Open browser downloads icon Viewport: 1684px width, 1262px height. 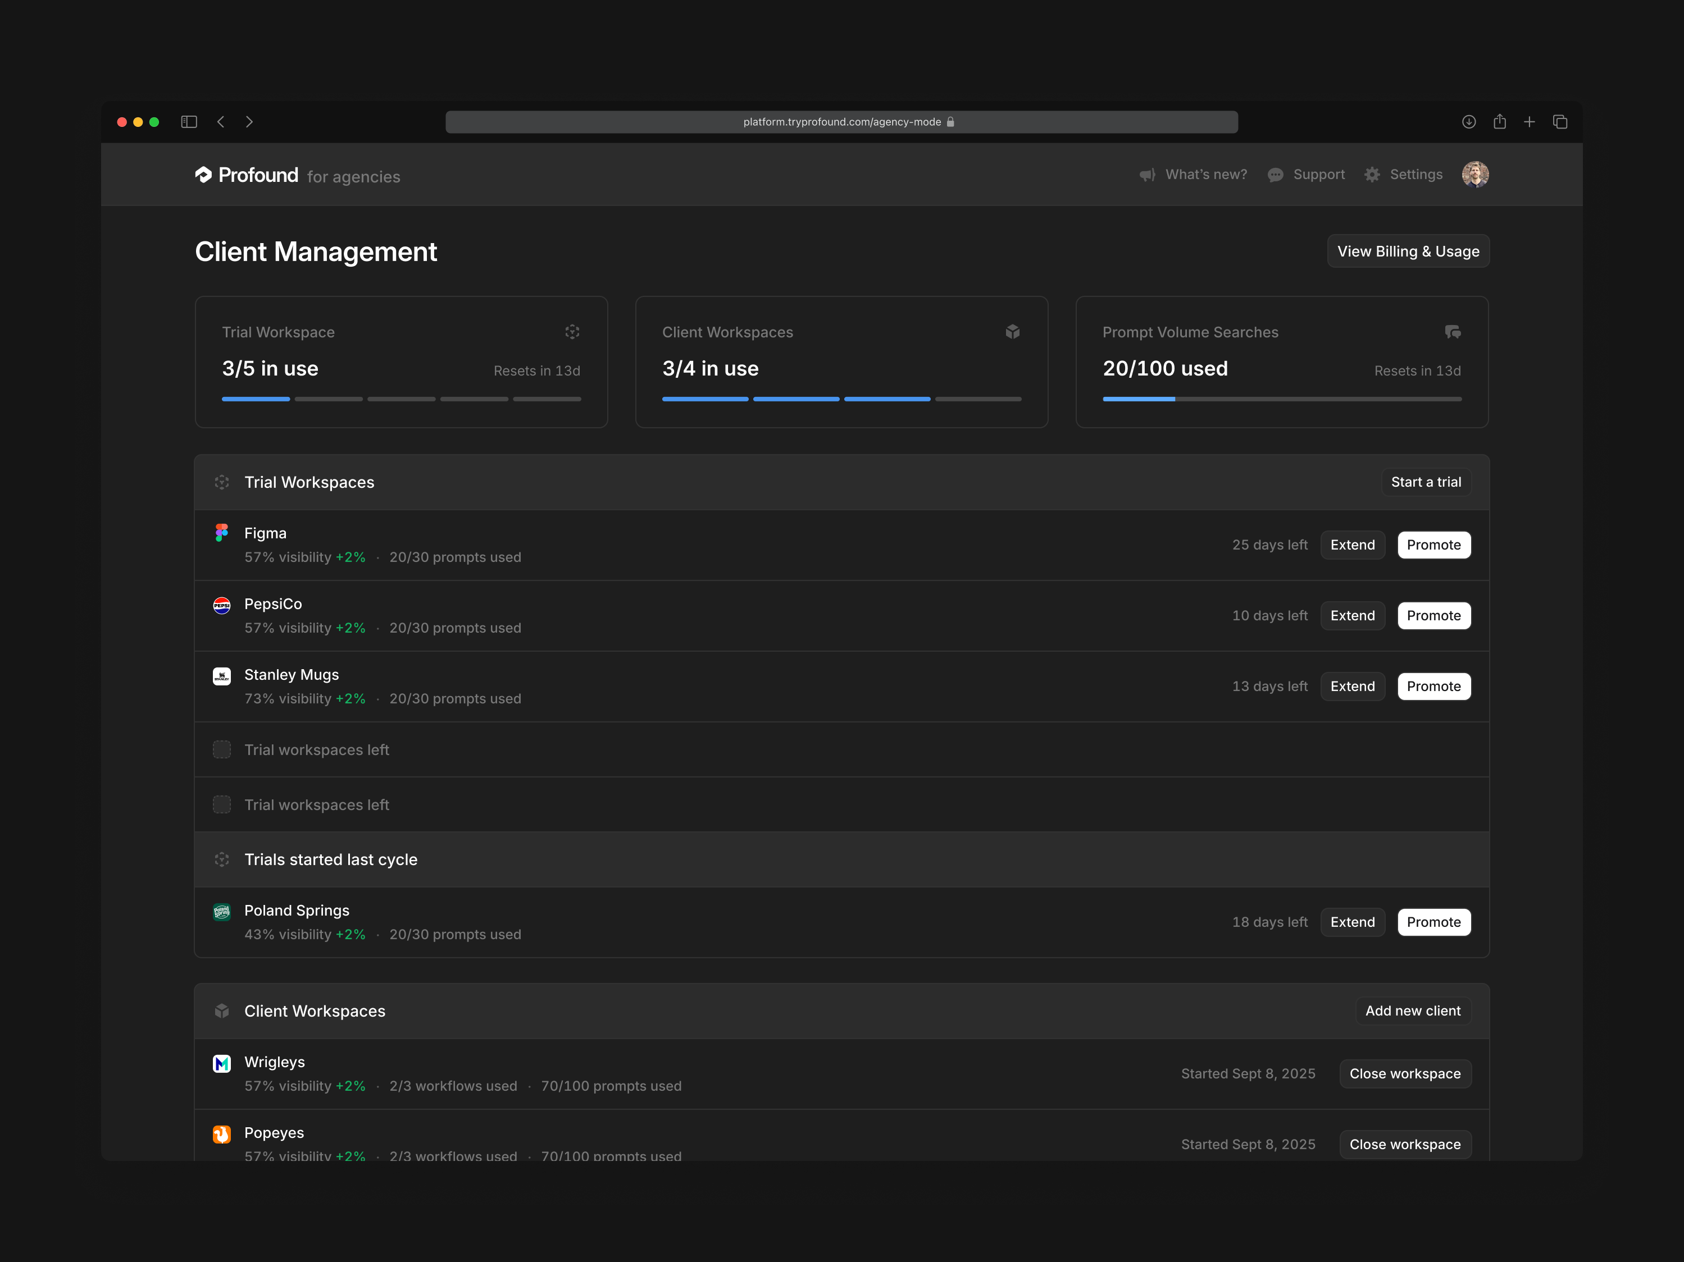1468,122
